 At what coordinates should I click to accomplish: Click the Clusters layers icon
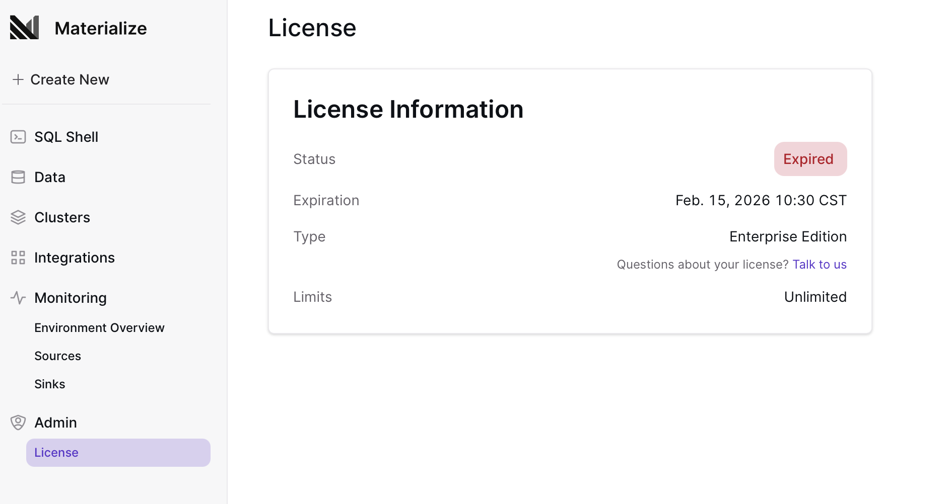point(18,217)
